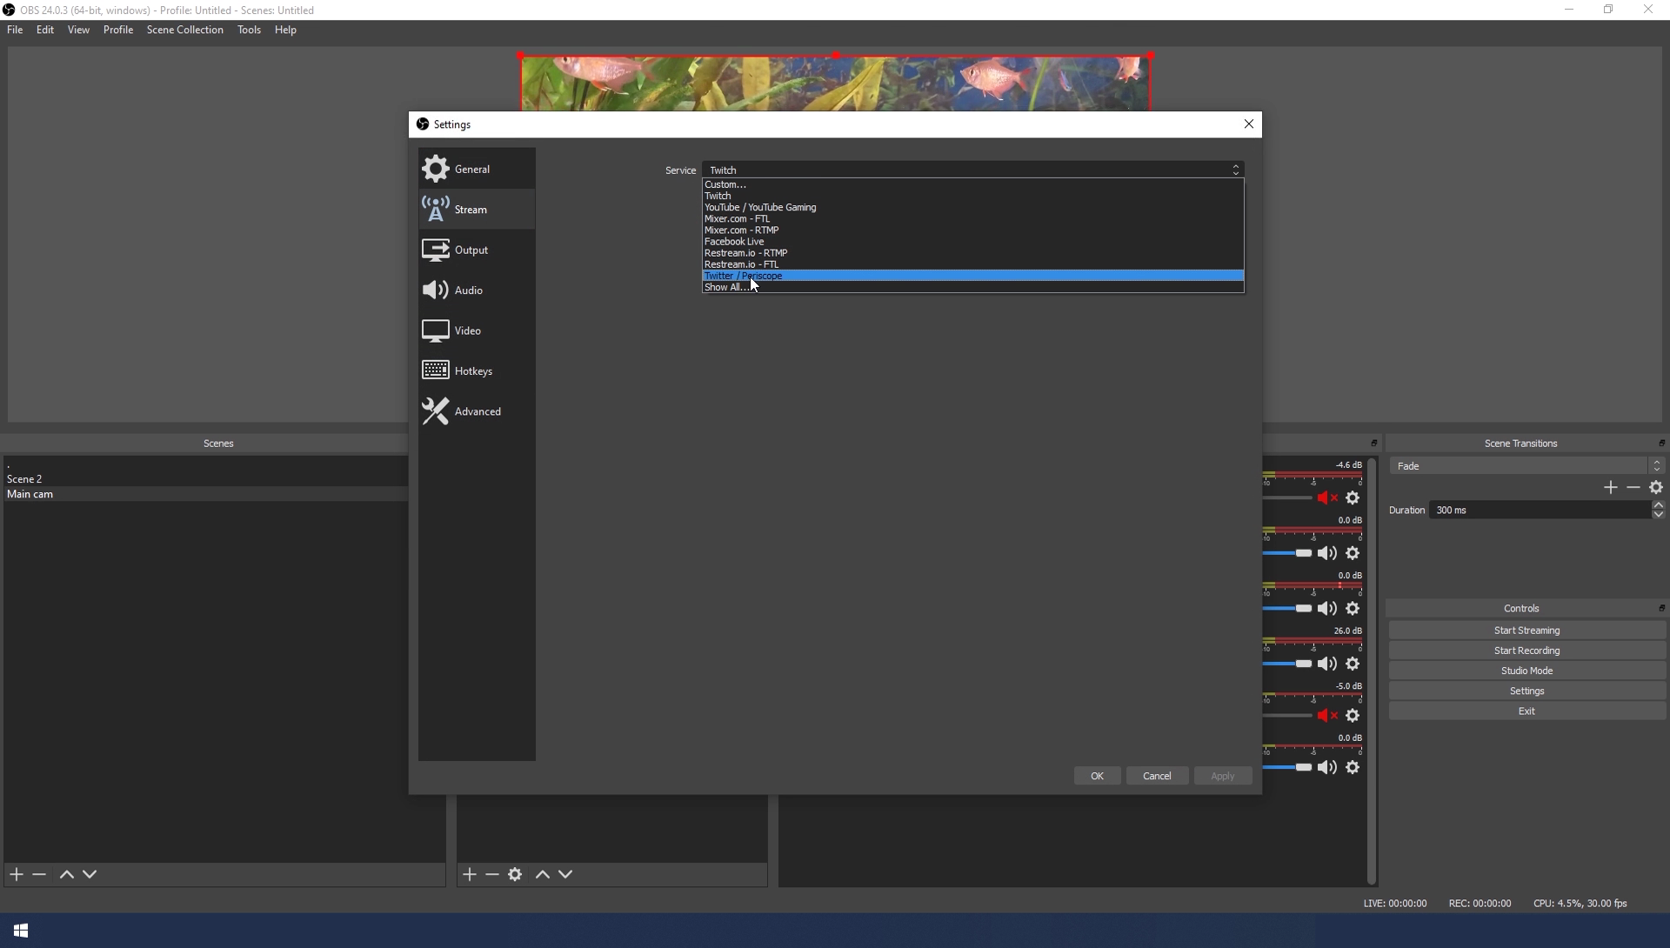Image resolution: width=1670 pixels, height=948 pixels.
Task: Open the Scene Collection menu
Action: coord(184,30)
